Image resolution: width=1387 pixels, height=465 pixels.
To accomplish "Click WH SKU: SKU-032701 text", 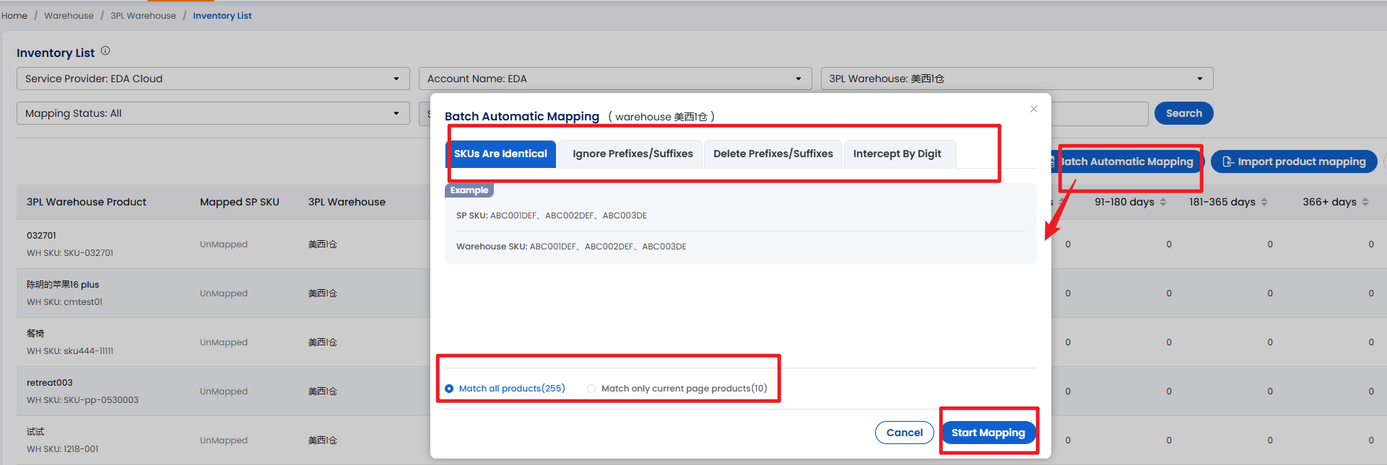I will coord(70,253).
